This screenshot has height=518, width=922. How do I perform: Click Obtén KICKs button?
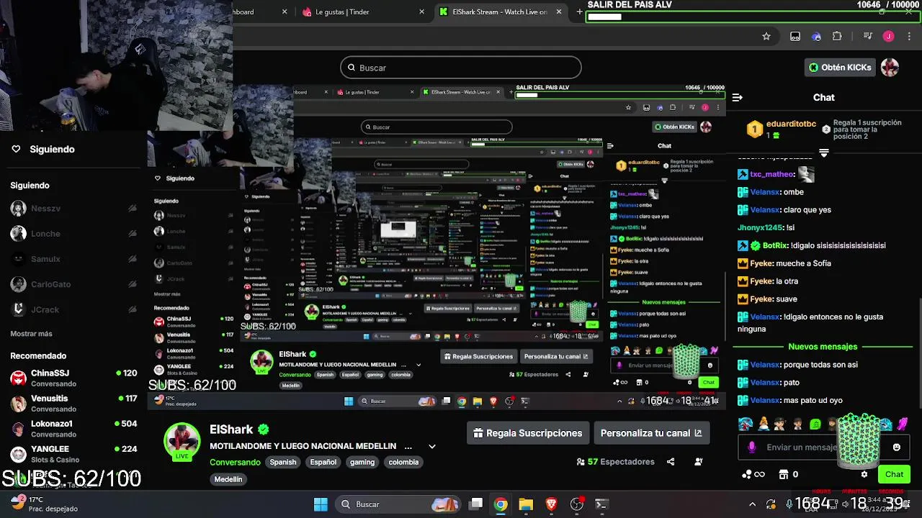tap(839, 68)
